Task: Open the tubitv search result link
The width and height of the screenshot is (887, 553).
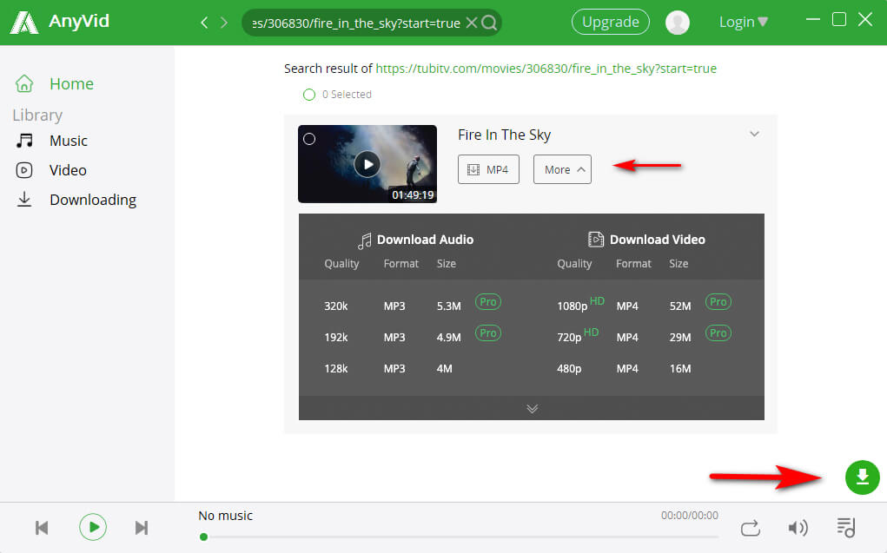Action: coord(546,69)
